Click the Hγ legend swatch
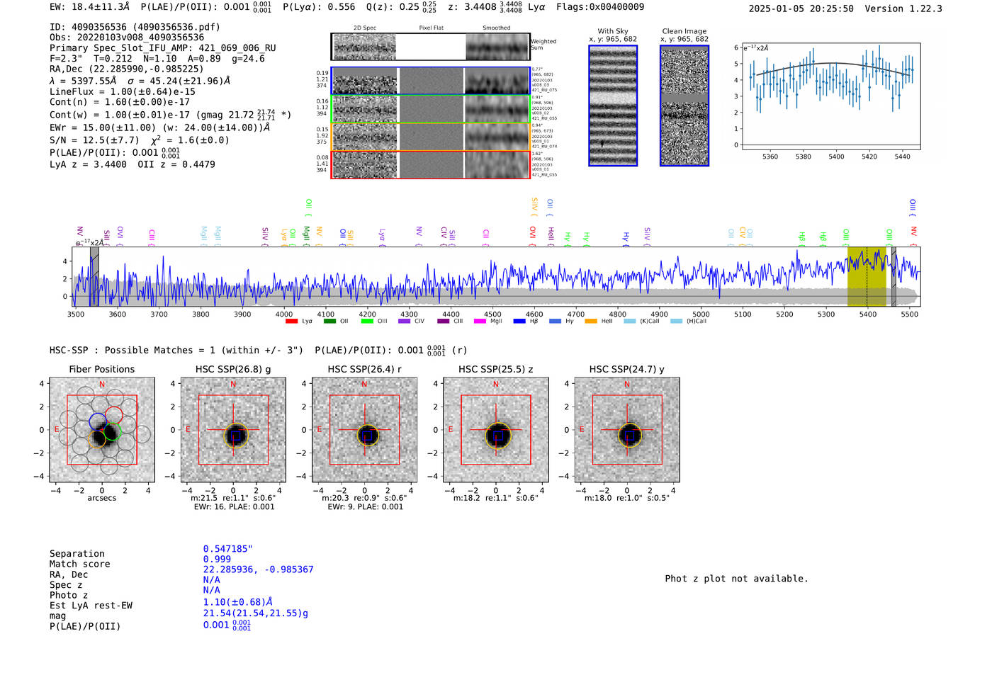This screenshot has height=675, width=992. click(x=556, y=322)
